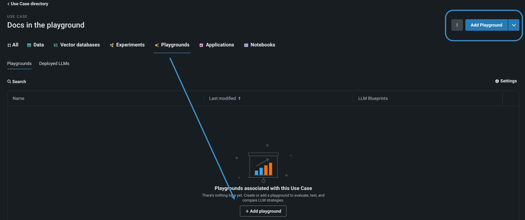Click the Docs in the playground title
This screenshot has height=220, width=525.
pyautogui.click(x=46, y=25)
